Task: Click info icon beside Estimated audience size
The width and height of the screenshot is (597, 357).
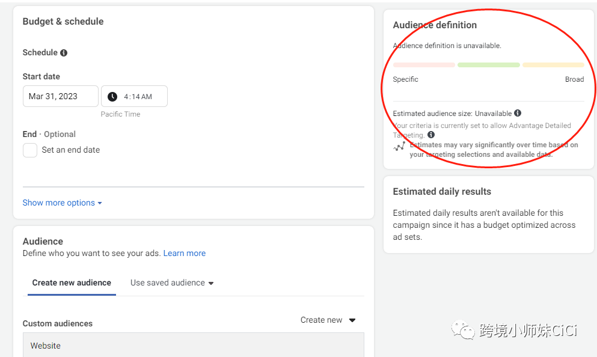Action: 518,113
